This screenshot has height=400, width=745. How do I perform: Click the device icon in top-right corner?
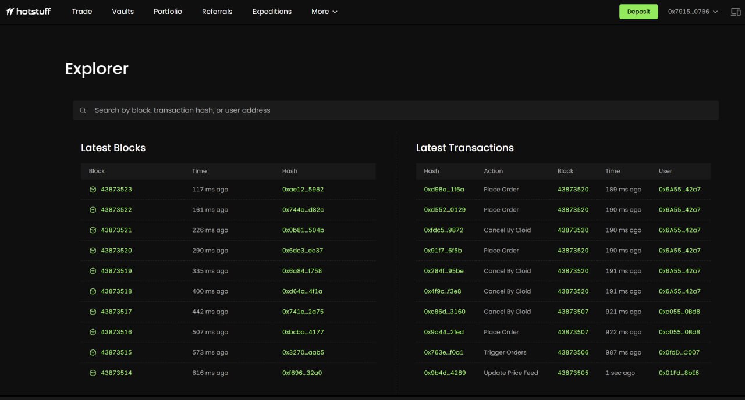[736, 12]
